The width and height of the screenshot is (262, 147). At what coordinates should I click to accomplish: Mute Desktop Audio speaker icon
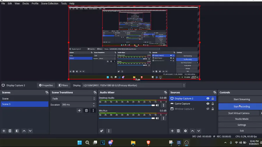click(157, 105)
